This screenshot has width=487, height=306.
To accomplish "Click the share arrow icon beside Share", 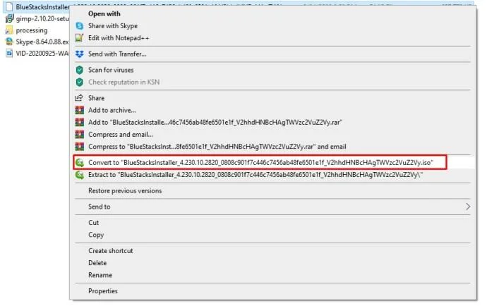I will click(x=79, y=98).
